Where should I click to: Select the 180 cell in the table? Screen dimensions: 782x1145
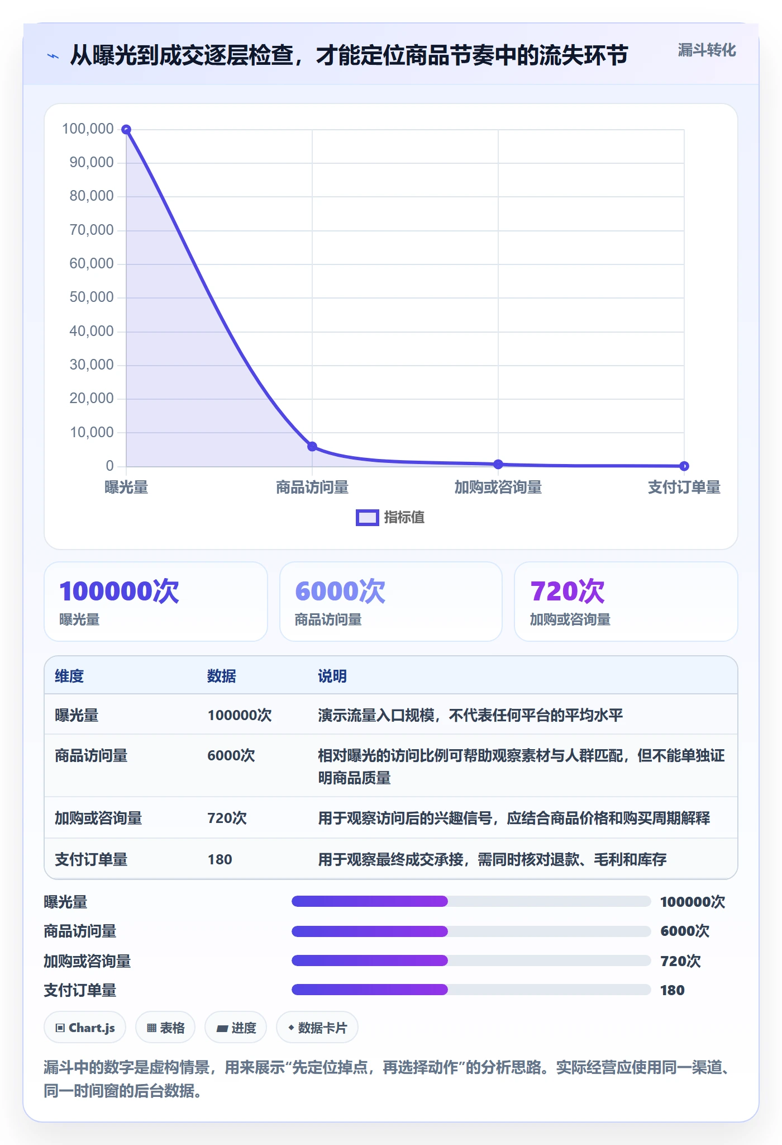(x=220, y=859)
